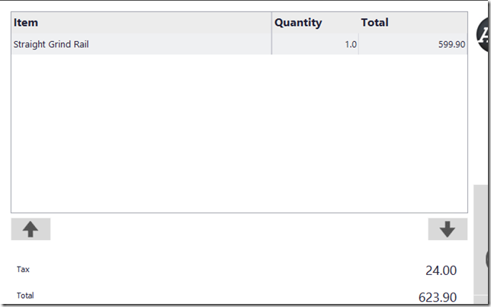Click the Tax label
The height and width of the screenshot is (307, 491).
(x=24, y=269)
